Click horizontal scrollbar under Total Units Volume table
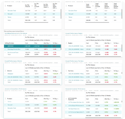Viewport: 125px width, 119px height. [97, 22]
